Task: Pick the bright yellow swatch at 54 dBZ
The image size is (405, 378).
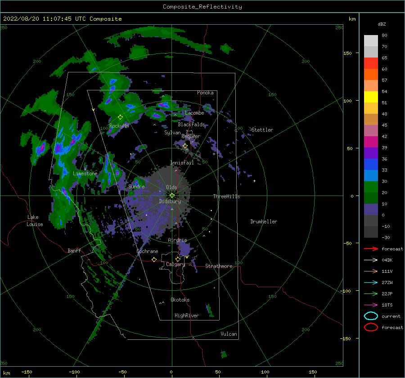Action: click(371, 97)
